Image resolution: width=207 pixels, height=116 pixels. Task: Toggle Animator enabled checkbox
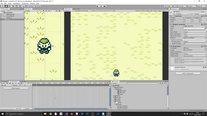click(173, 46)
